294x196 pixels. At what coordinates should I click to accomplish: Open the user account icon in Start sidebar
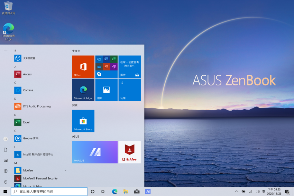pyautogui.click(x=6, y=139)
